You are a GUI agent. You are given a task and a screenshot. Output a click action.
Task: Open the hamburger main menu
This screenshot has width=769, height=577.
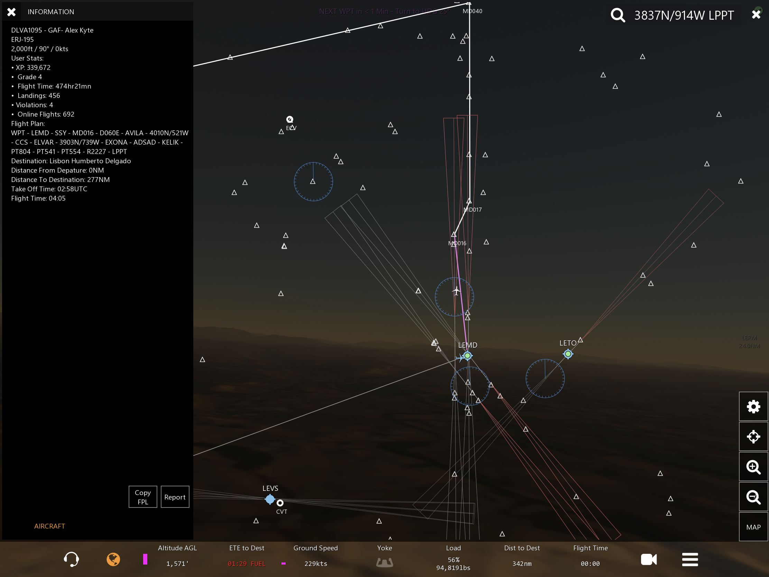coord(690,559)
